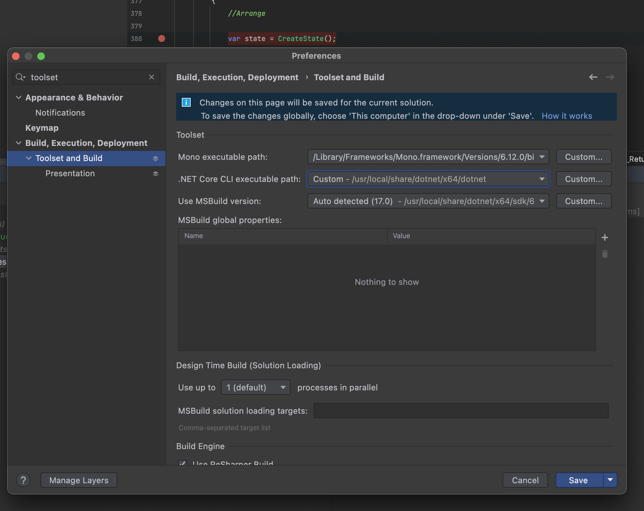Click the Toolset and Build breadcrumb
The image size is (644, 511).
pyautogui.click(x=349, y=77)
